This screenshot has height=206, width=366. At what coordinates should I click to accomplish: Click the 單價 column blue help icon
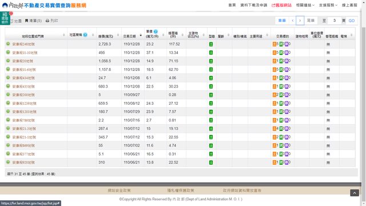156,31
